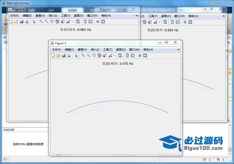Insert Legend icon in Figure 3
This screenshot has height=164, width=234.
coord(133,56)
